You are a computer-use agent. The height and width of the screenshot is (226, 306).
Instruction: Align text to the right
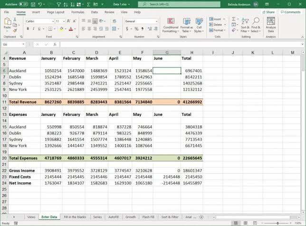click(95, 29)
